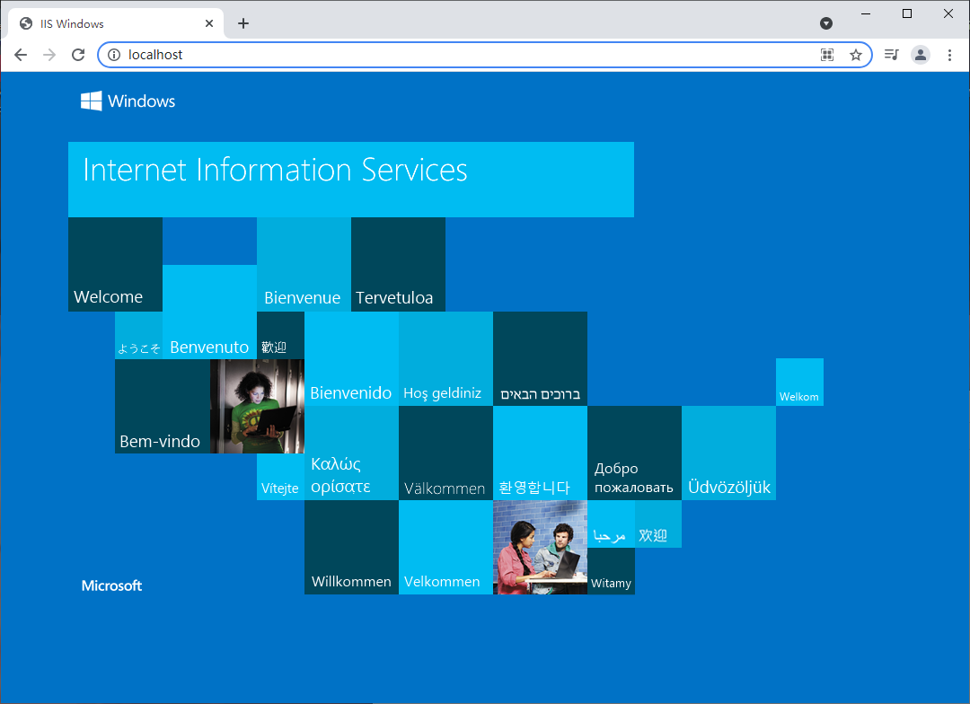Bookmark this page with the star icon

tap(856, 55)
